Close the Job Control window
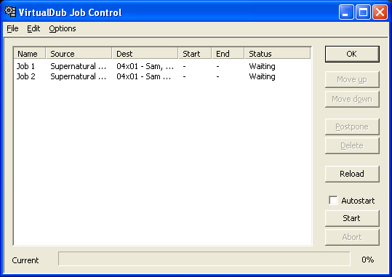 (x=380, y=12)
